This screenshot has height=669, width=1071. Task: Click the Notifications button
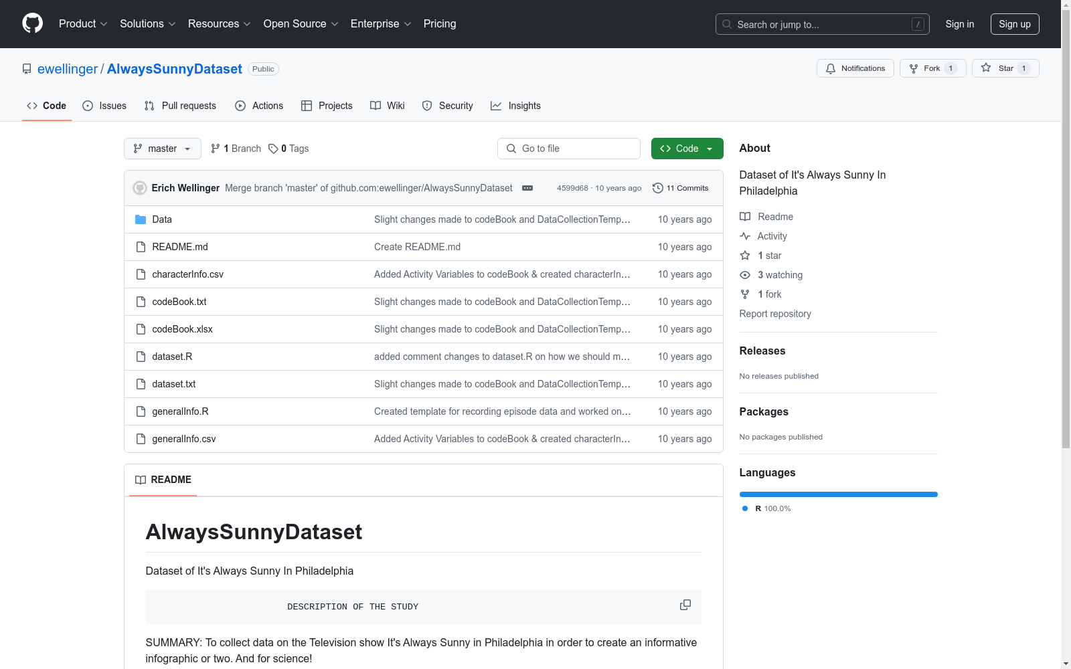(x=855, y=68)
